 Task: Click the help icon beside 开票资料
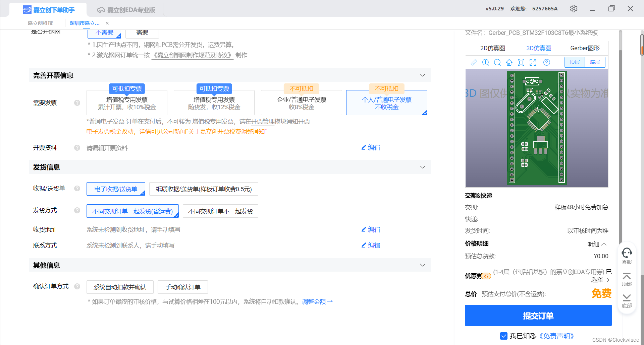(x=77, y=148)
